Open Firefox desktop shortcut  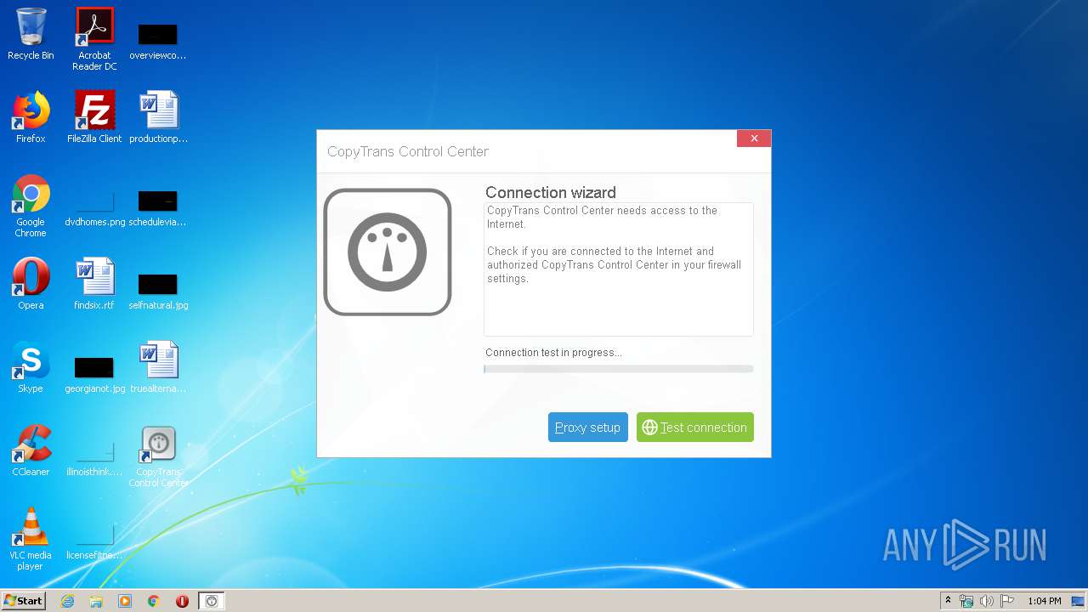click(31, 118)
